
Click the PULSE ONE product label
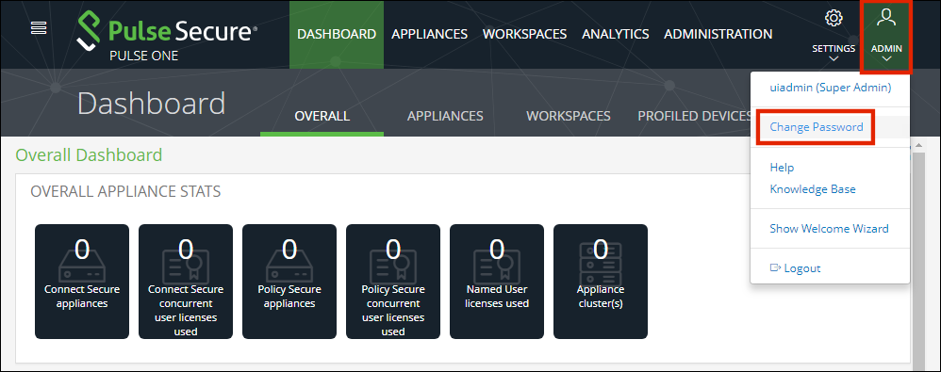point(144,56)
